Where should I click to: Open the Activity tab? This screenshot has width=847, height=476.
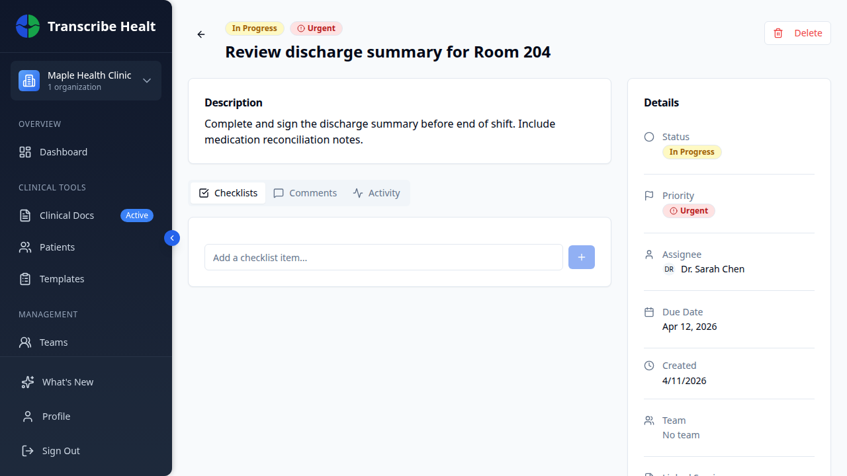(377, 192)
